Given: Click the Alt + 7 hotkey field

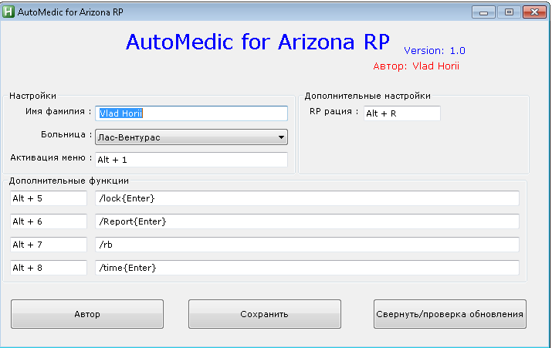Looking at the screenshot, I should coord(48,245).
